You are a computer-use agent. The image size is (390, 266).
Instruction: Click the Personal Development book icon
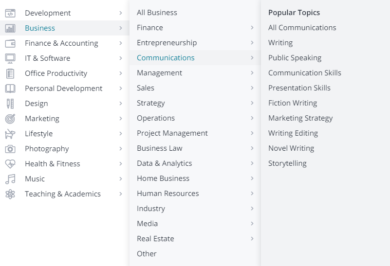coord(10,89)
